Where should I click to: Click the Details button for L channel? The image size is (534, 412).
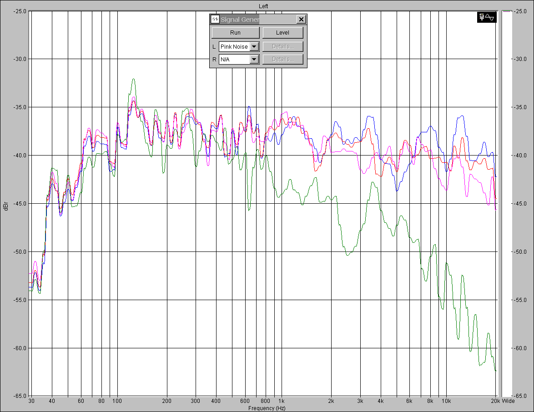282,46
